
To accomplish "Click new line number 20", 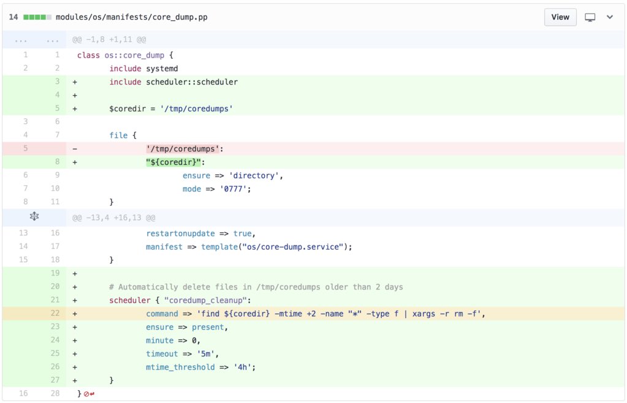I will (x=55, y=286).
